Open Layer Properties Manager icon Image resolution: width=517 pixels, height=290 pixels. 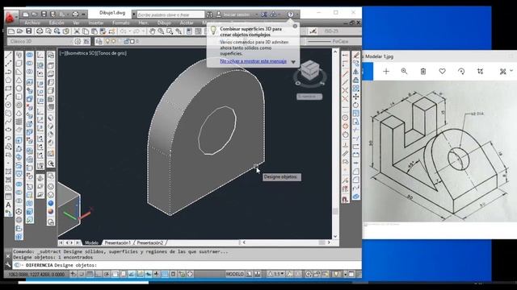point(99,41)
